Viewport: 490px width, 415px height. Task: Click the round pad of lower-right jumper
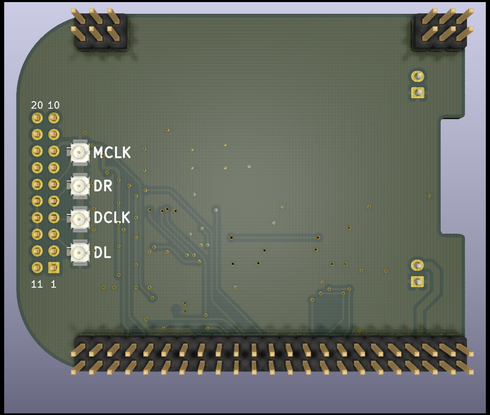[x=418, y=265]
